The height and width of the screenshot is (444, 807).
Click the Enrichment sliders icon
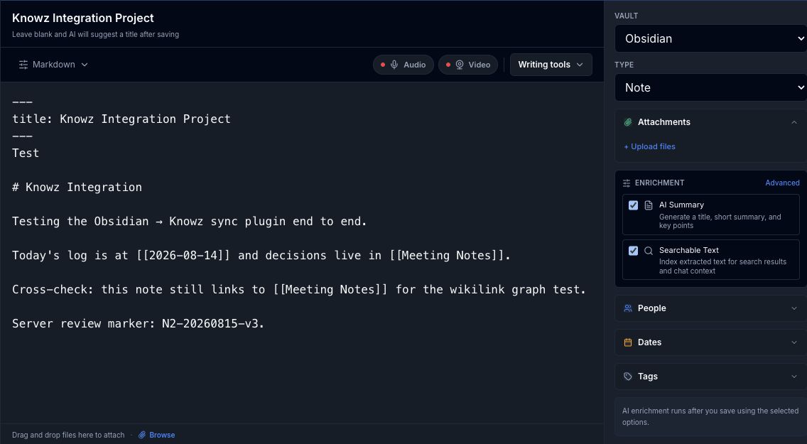coord(627,183)
